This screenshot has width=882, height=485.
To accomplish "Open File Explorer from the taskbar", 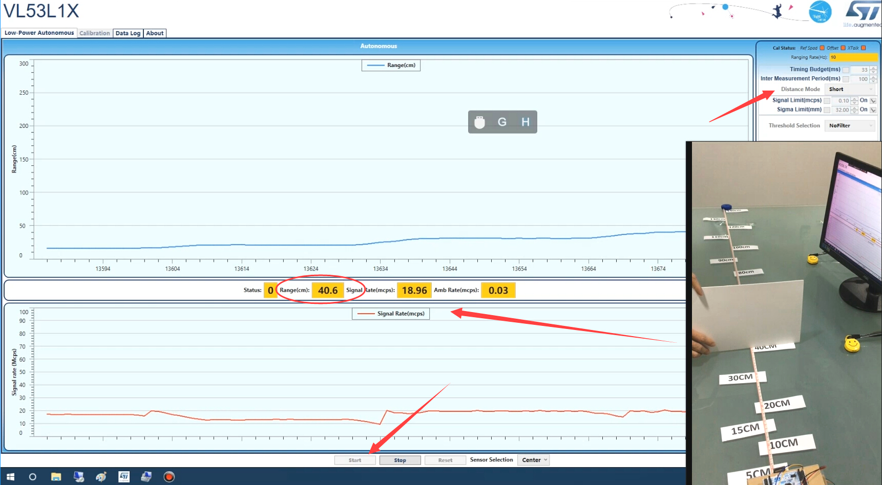I will pos(56,477).
